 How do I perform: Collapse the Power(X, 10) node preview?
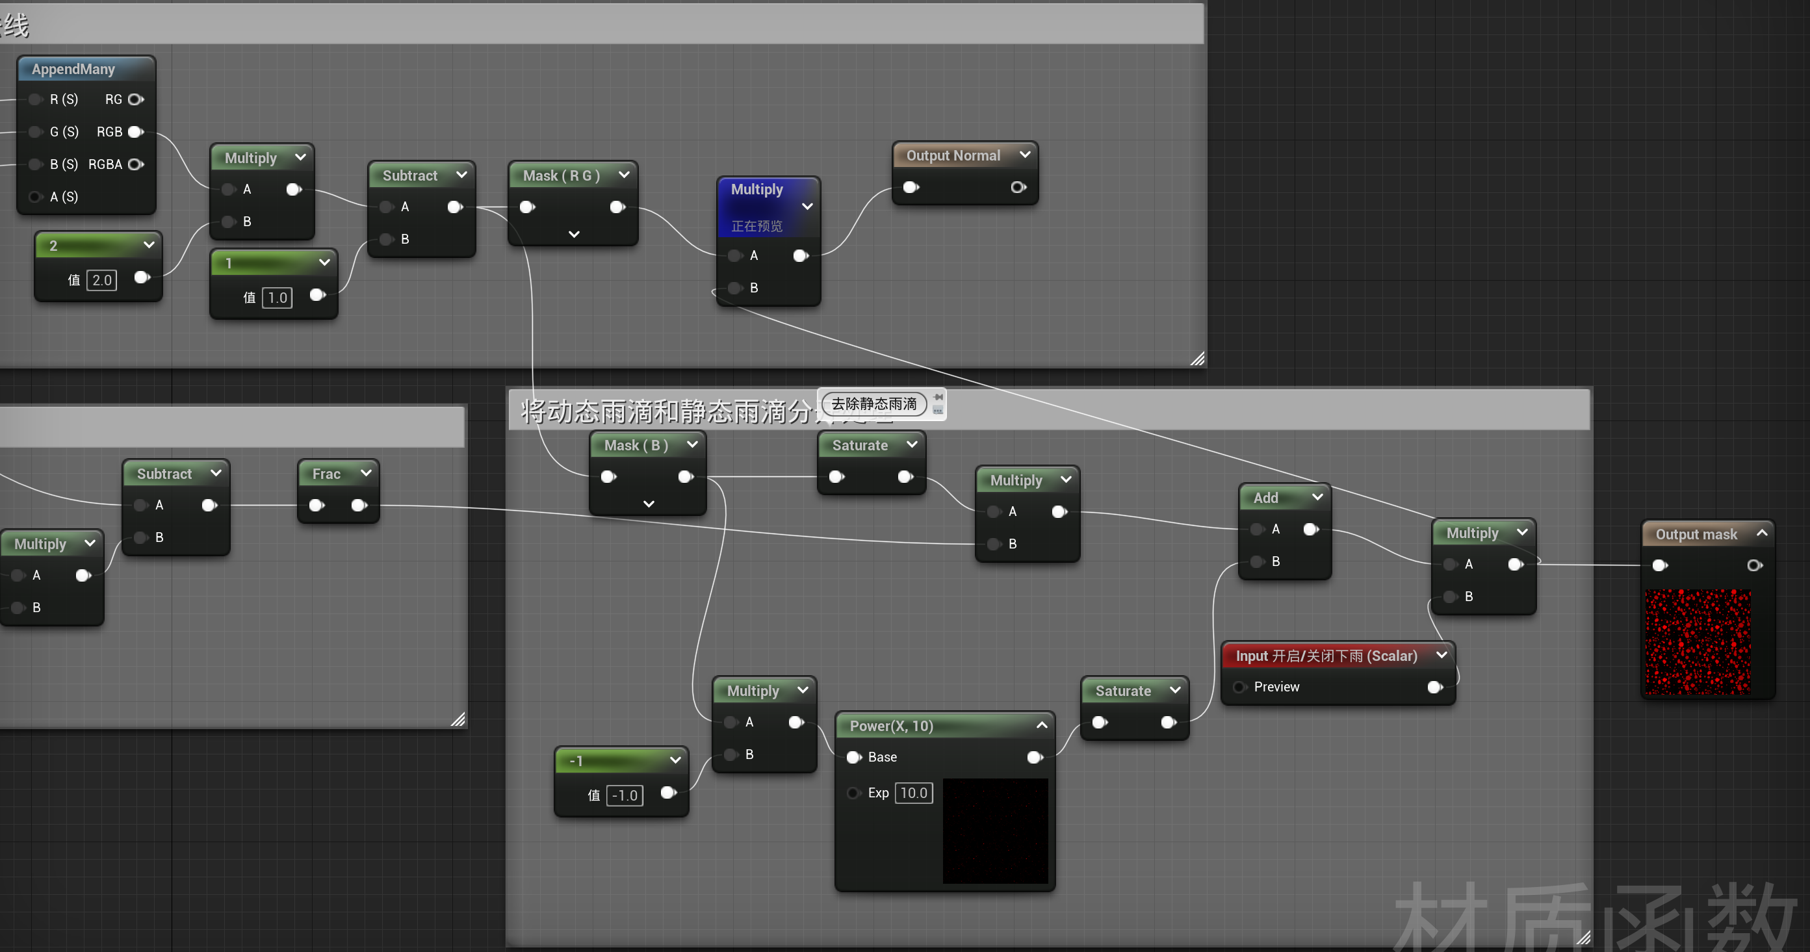pyautogui.click(x=1041, y=725)
